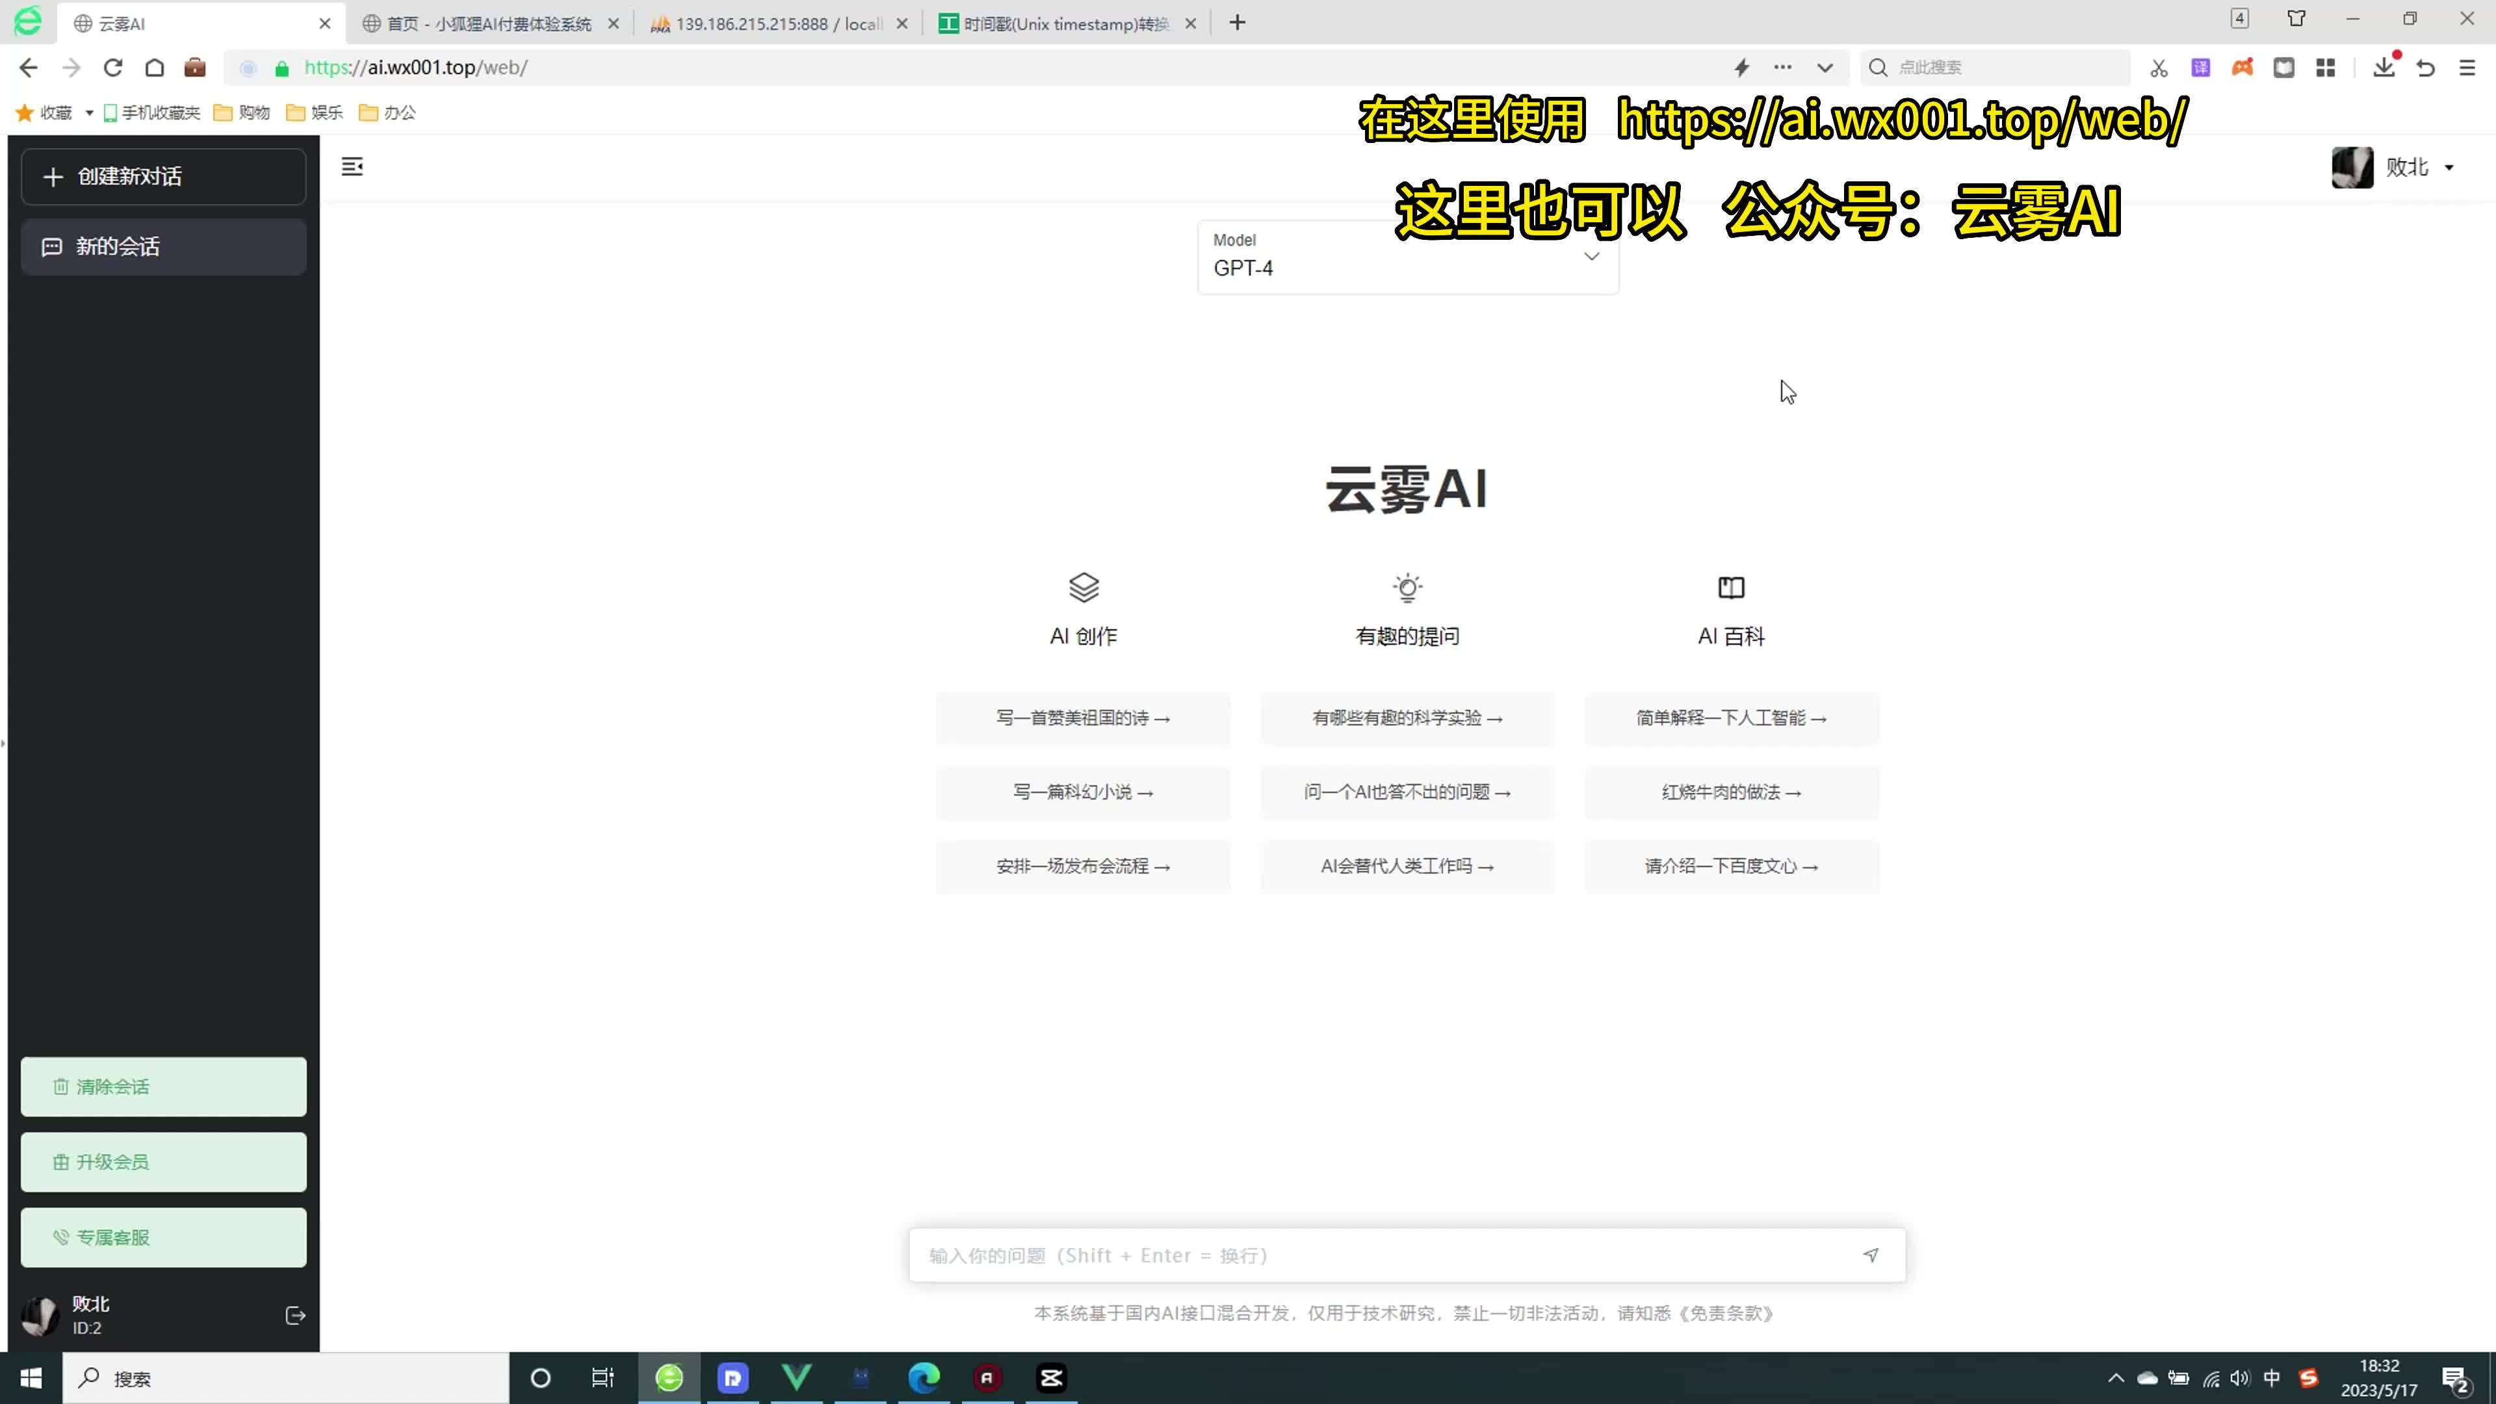The width and height of the screenshot is (2496, 1404).
Task: Click the 败北 avatar in sidebar footer
Action: [41, 1316]
